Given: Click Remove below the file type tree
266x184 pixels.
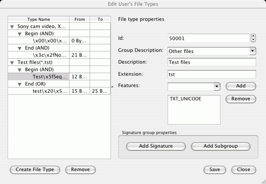Looking at the screenshot, I should 81,170.
